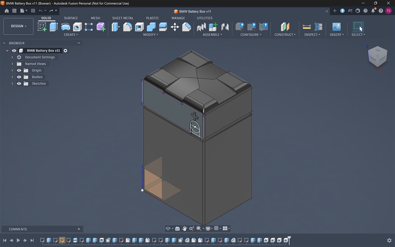The image size is (395, 247).
Task: Select the Move/Copy tool
Action: click(x=175, y=27)
